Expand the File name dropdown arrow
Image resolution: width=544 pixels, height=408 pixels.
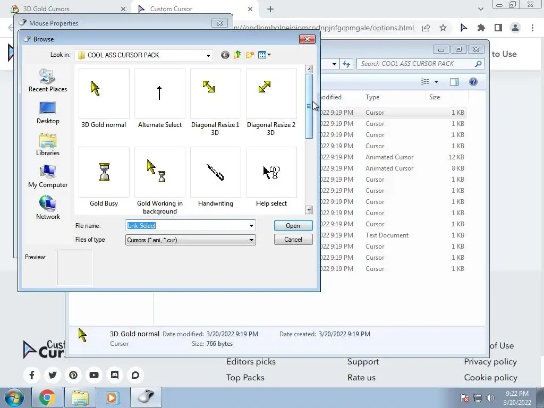pos(251,225)
